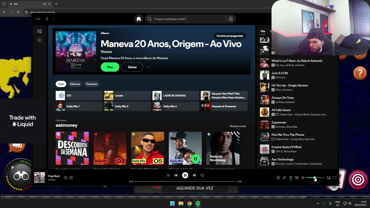Screen dimensions: 370x208
Task: Reload the browser page
Action: point(18,12)
